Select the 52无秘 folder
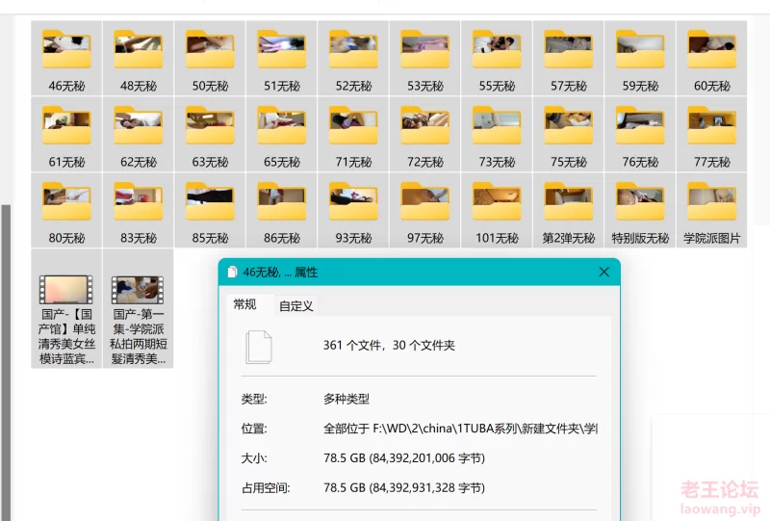Screen dimensions: 770x521 click(x=353, y=59)
